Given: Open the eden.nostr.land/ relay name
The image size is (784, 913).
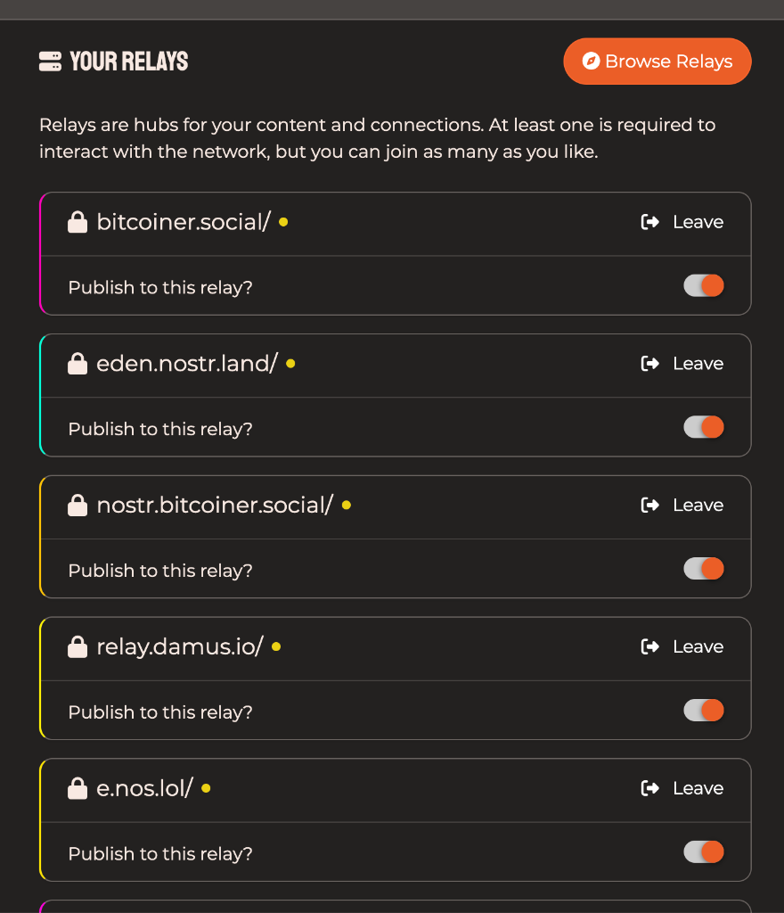Looking at the screenshot, I should [187, 364].
